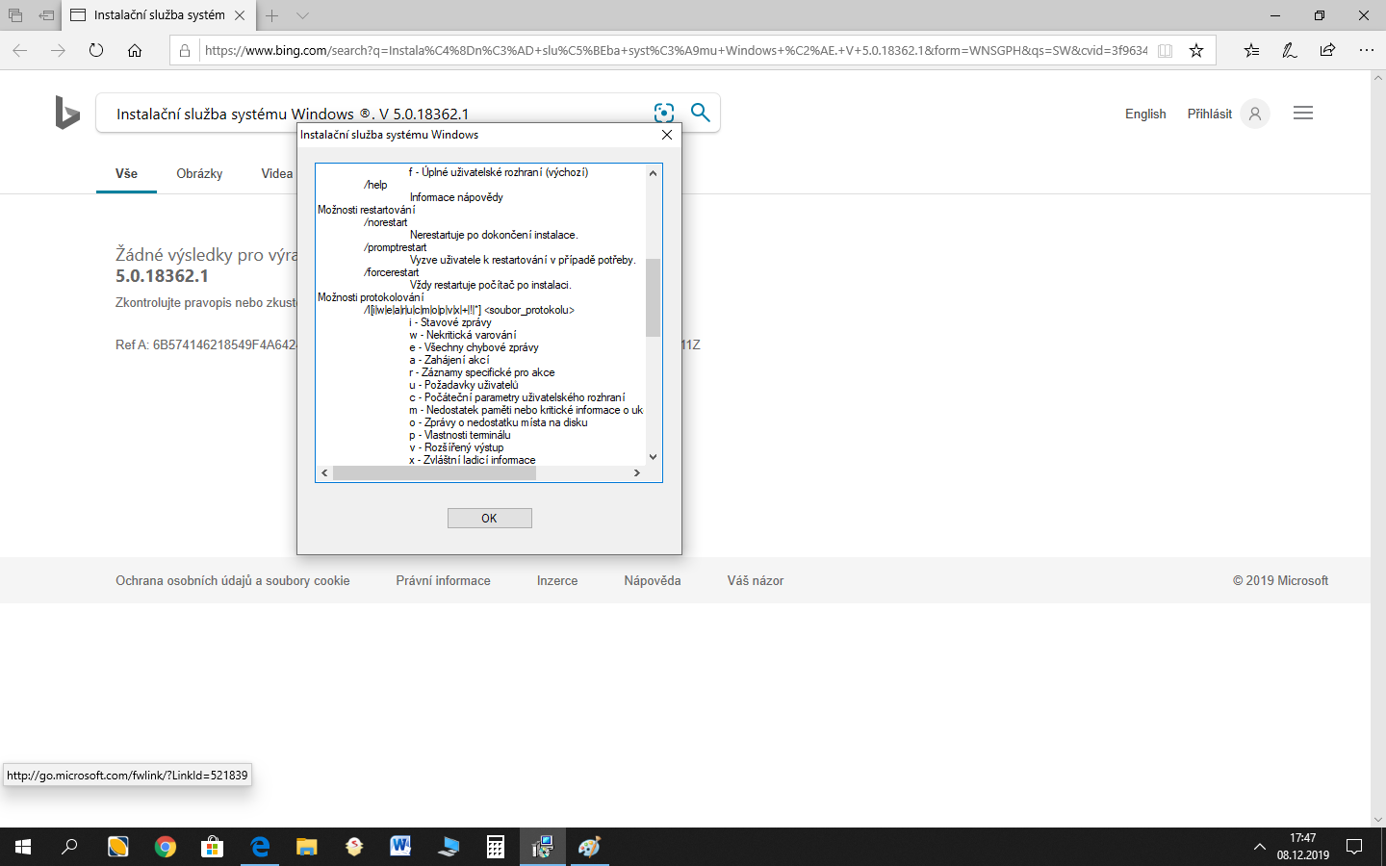This screenshot has height=866, width=1386.
Task: Click the Share page icon
Action: [1328, 50]
